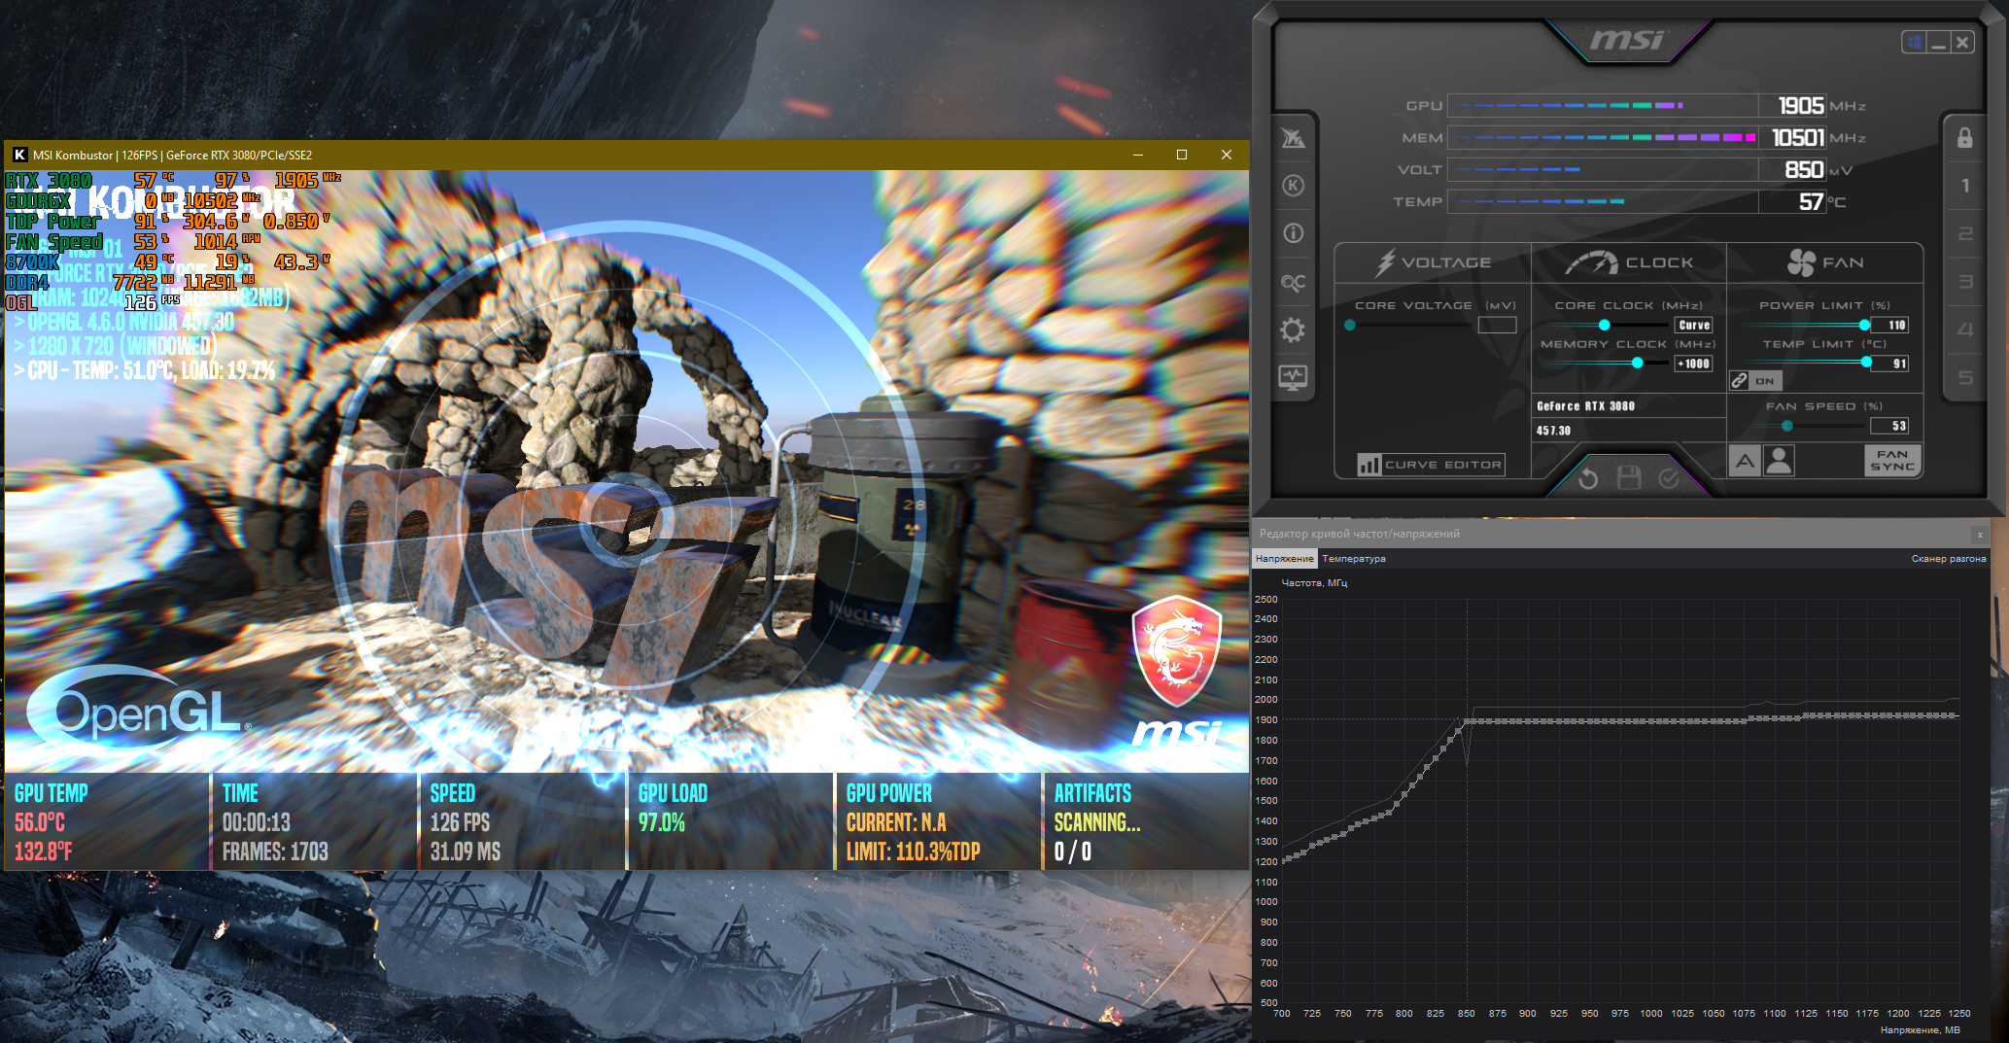Click the Clock speedometer header icon
Image resolution: width=2009 pixels, height=1043 pixels.
(1591, 262)
